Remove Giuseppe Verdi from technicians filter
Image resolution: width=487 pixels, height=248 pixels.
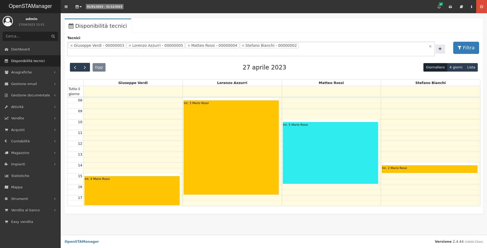(x=71, y=45)
